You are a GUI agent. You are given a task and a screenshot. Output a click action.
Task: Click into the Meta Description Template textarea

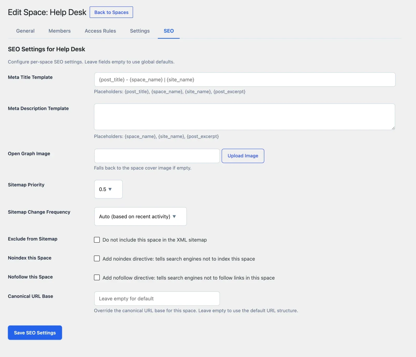(245, 117)
